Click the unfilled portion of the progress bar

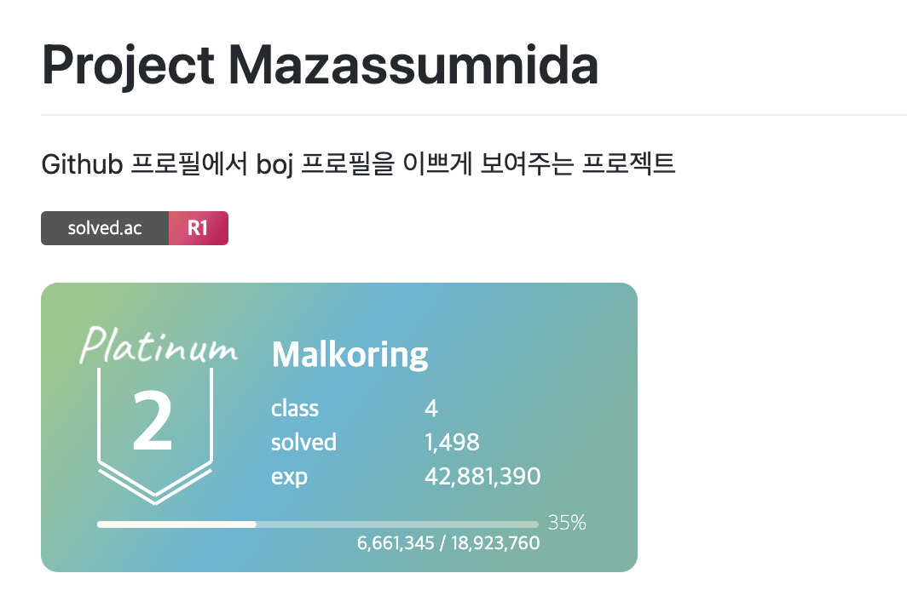(x=397, y=524)
